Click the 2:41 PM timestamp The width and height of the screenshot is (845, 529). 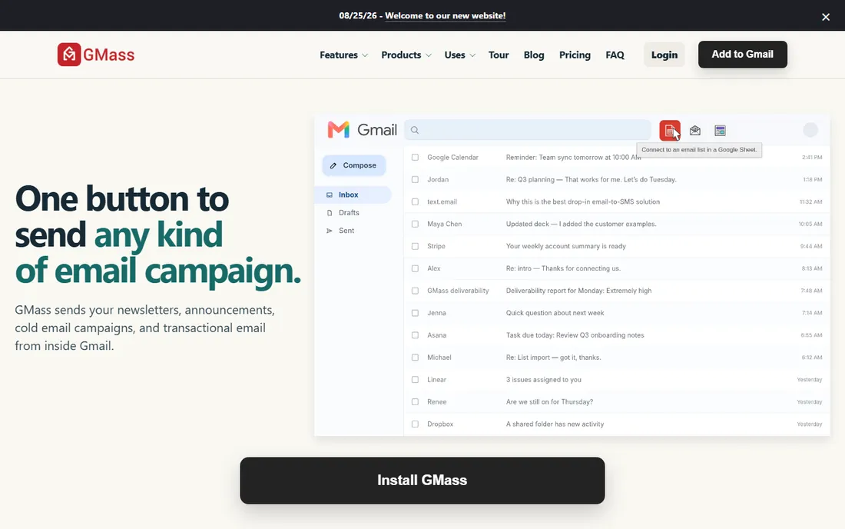coord(812,158)
